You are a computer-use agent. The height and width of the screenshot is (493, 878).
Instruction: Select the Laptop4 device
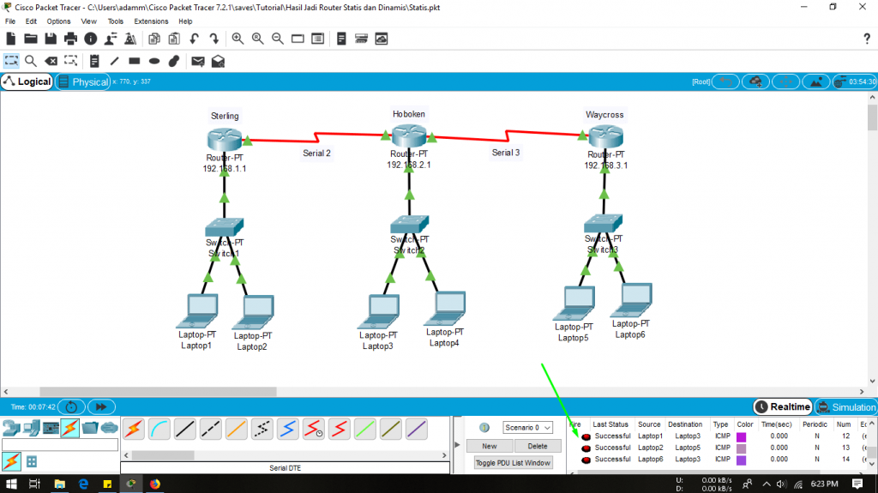coord(445,308)
